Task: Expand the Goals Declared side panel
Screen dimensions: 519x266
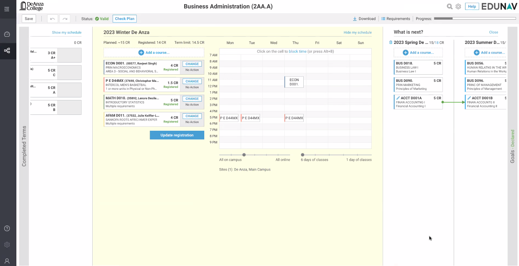Action: coord(513,146)
